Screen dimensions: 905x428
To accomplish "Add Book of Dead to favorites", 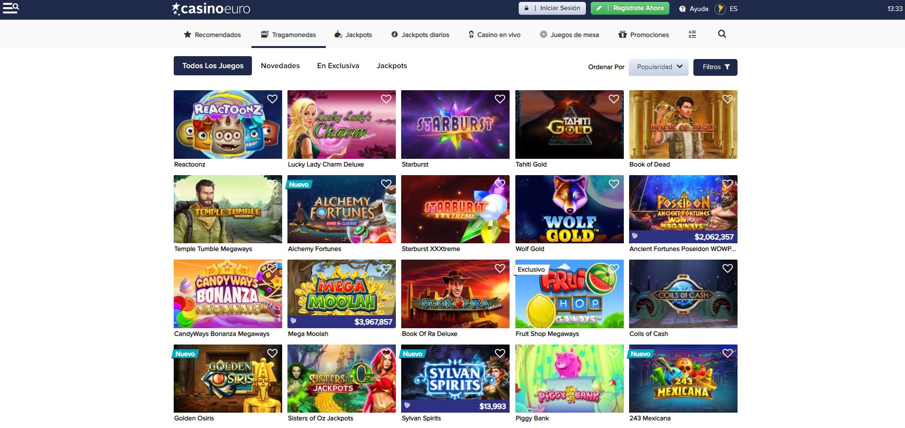I will [727, 99].
